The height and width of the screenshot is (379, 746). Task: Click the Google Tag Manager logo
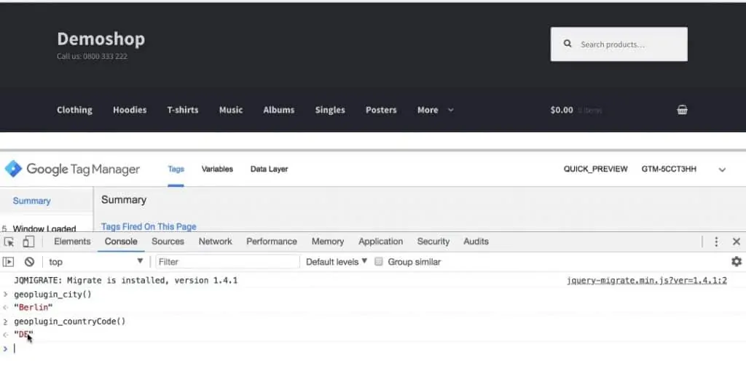click(72, 169)
